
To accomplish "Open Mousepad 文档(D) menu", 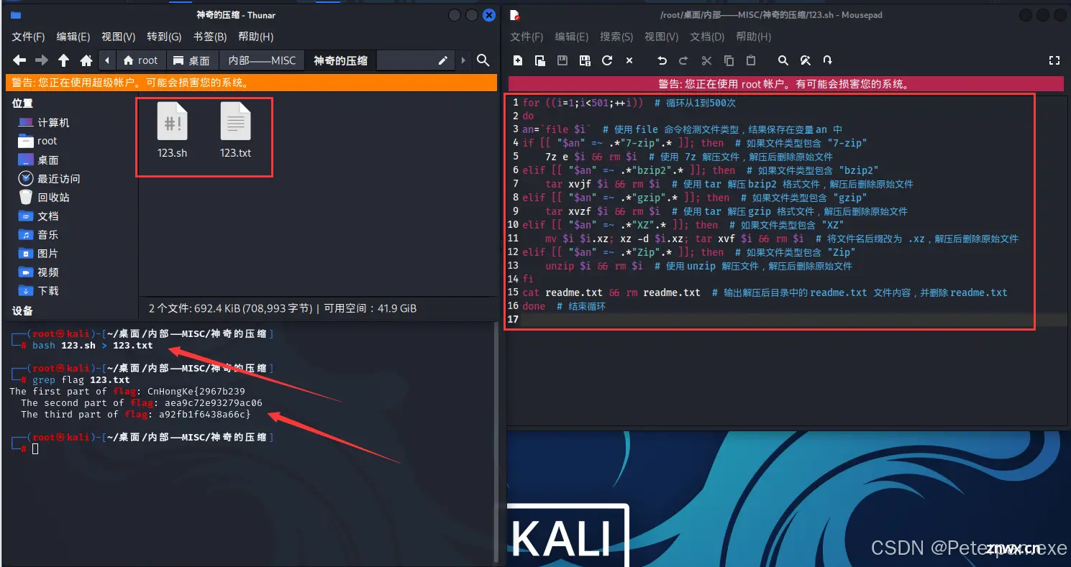I will click(707, 37).
